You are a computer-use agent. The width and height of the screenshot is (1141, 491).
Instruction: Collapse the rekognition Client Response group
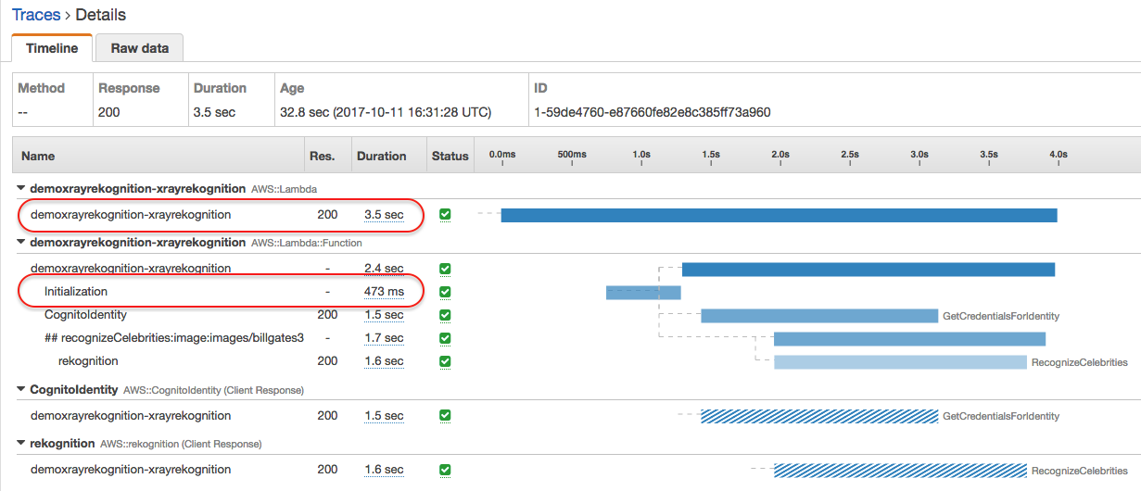click(x=22, y=443)
